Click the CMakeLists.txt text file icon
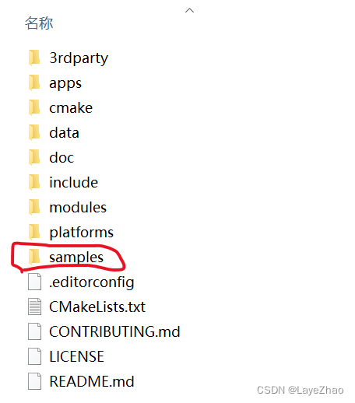The image size is (355, 403). click(x=34, y=307)
